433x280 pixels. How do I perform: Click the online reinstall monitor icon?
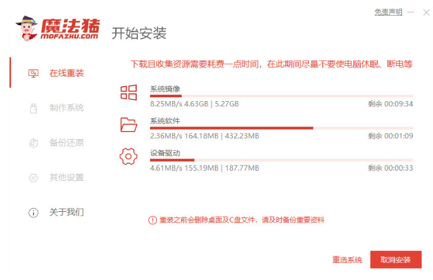(x=34, y=73)
